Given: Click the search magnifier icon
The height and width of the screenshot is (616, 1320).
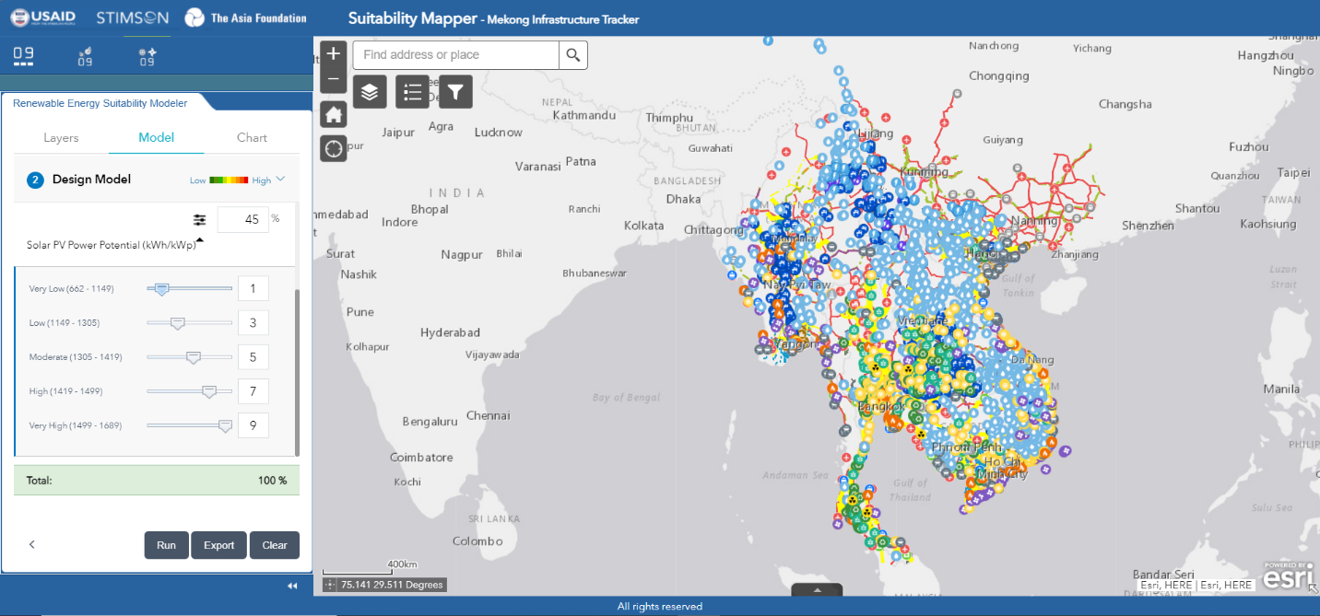Looking at the screenshot, I should click(x=573, y=55).
